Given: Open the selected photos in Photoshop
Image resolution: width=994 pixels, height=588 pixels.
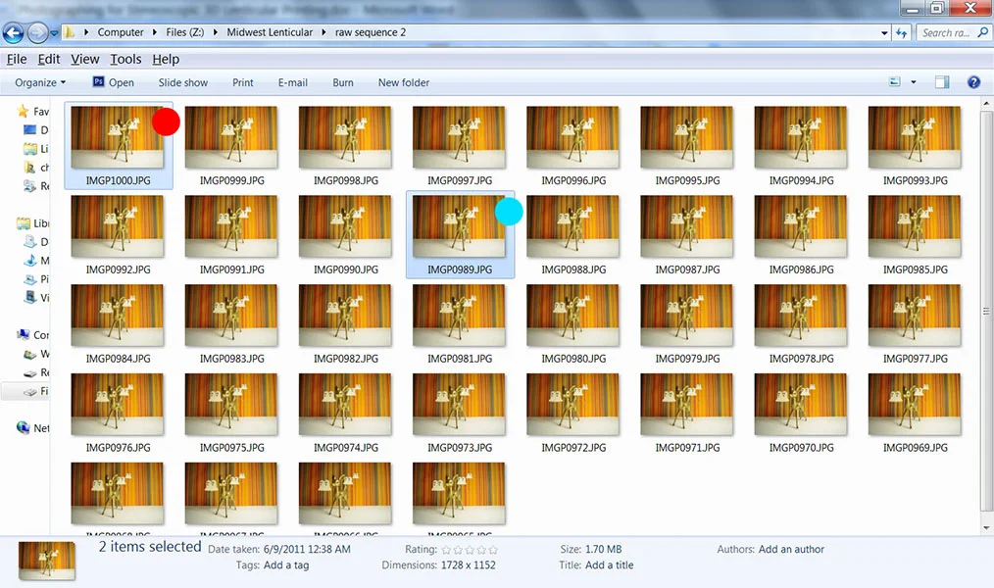Looking at the screenshot, I should tap(113, 82).
